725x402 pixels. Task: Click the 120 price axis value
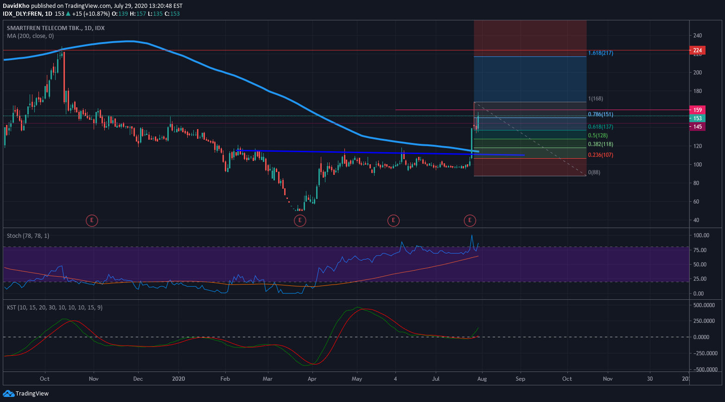point(697,146)
